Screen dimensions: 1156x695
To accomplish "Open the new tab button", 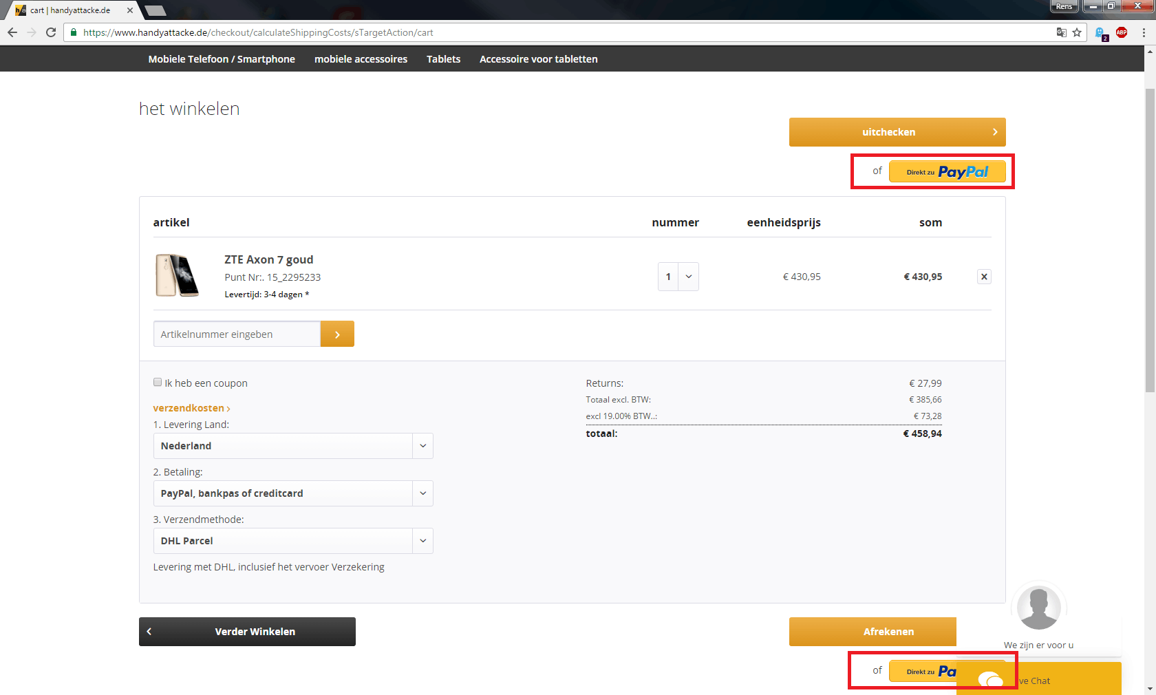I will tap(155, 10).
